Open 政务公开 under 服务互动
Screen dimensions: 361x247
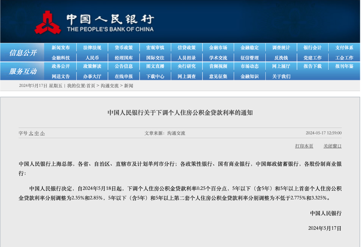tap(61, 66)
